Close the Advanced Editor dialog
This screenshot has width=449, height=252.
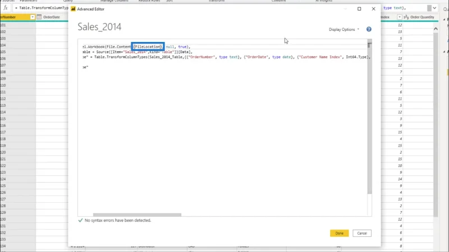click(x=373, y=9)
